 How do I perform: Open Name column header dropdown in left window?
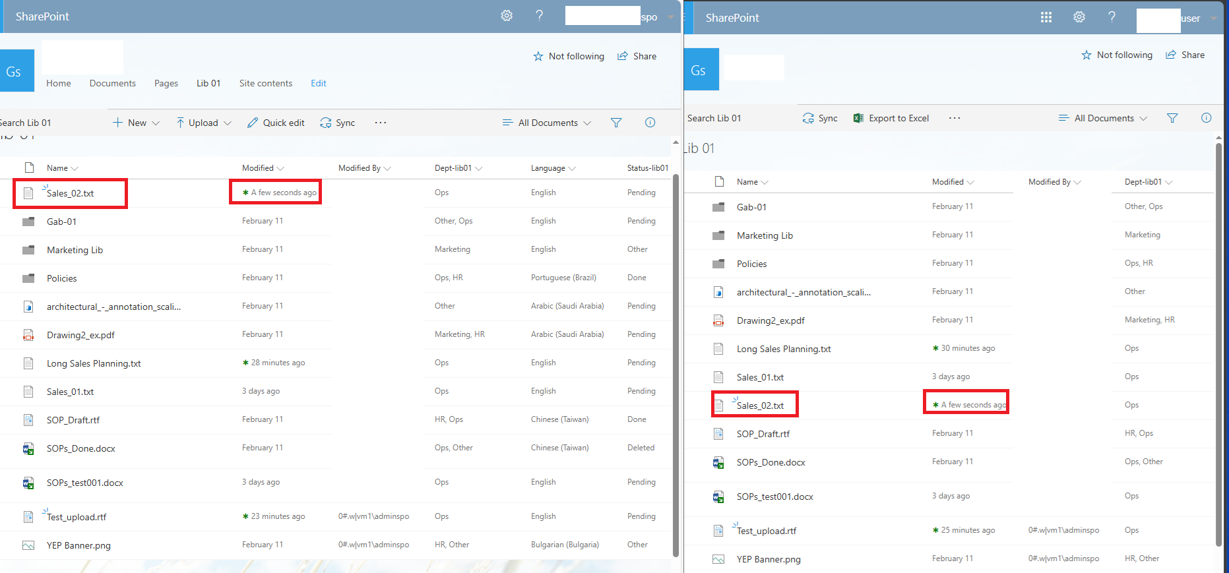coord(63,168)
